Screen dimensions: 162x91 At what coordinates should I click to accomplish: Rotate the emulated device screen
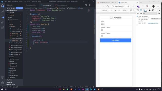pos(131,10)
